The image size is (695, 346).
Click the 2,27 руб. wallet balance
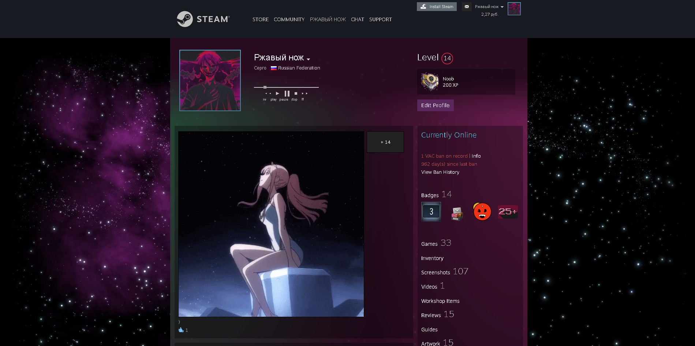[x=490, y=14]
